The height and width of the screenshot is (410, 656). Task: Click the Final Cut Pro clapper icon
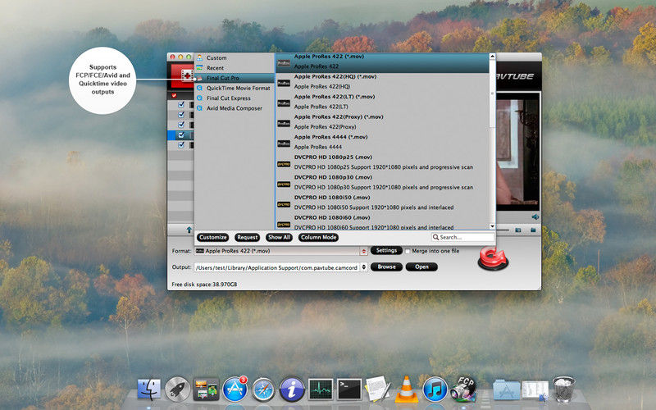(199, 78)
